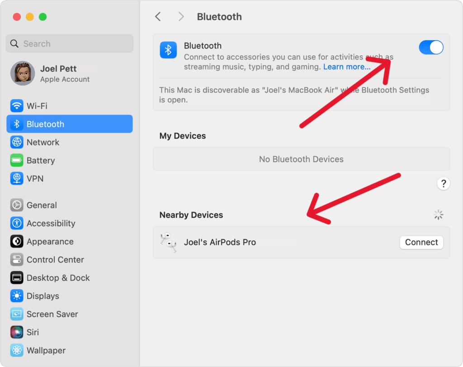Click the AirPods Pro device icon

click(169, 242)
